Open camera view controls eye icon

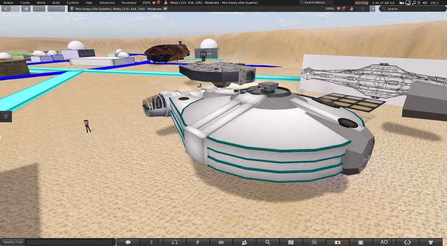coord(221,242)
